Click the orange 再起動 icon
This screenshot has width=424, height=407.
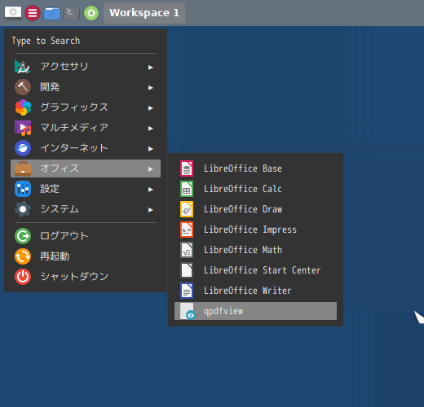23,256
